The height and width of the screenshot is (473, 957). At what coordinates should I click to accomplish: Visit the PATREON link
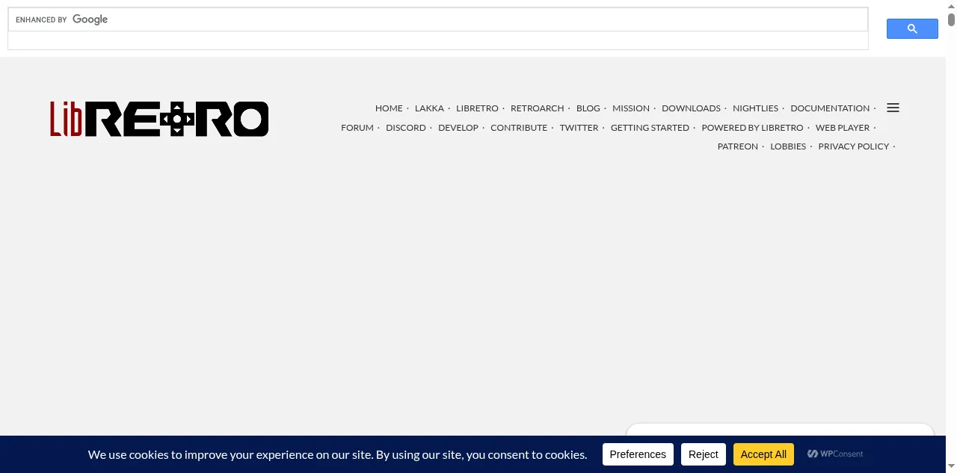click(738, 146)
